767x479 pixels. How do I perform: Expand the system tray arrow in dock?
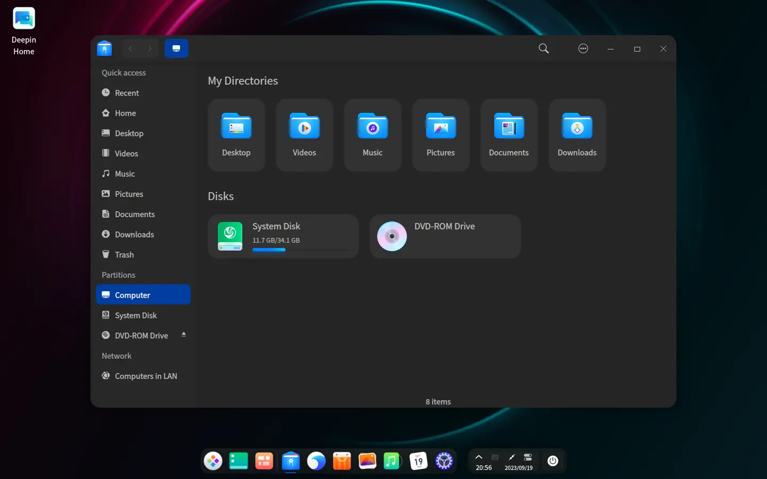(x=479, y=457)
